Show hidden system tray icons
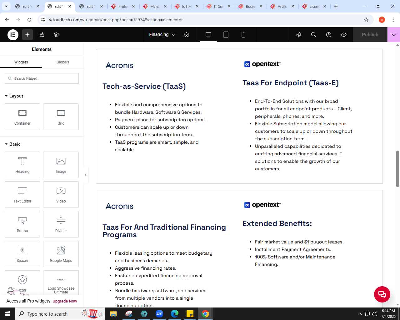Screen dimensions: 400x320 pos(359,314)
